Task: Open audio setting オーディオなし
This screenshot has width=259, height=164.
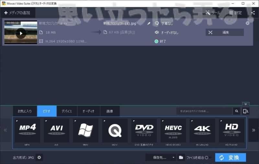Action: click(x=166, y=32)
